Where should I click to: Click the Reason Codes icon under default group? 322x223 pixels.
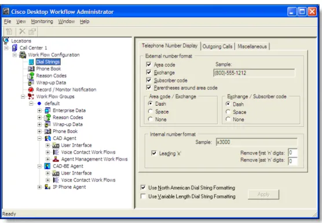(x=47, y=117)
